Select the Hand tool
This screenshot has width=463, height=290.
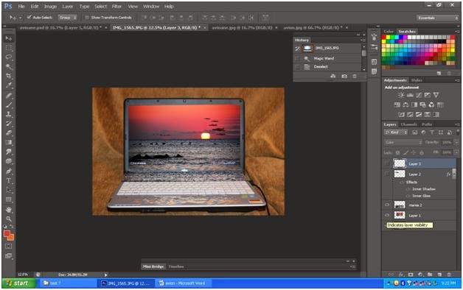(x=9, y=210)
